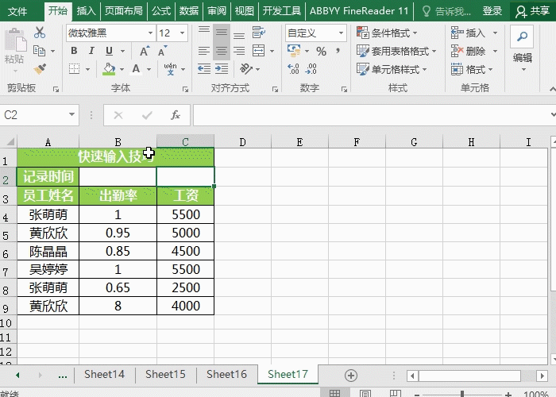Screen dimensions: 556x397
Task: Open number format dropdown 自定义
Action: click(341, 33)
